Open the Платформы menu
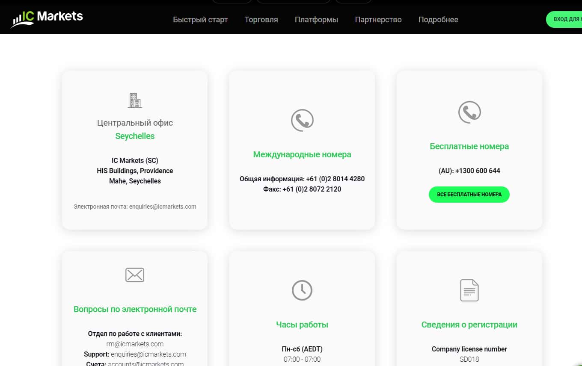The height and width of the screenshot is (366, 582). (x=317, y=20)
